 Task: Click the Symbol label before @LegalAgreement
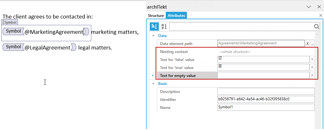(13, 47)
